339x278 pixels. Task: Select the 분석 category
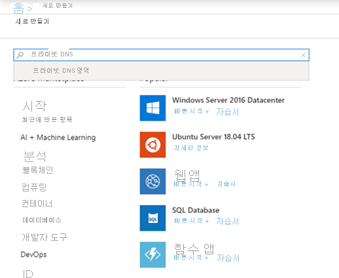[35, 156]
